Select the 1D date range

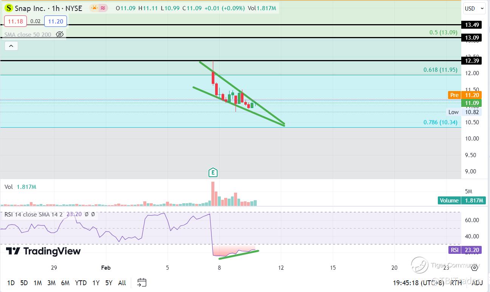11,283
